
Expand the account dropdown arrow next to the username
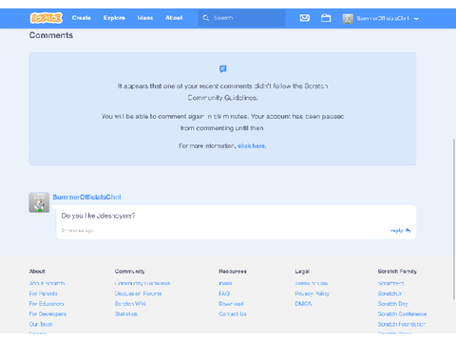tap(416, 19)
